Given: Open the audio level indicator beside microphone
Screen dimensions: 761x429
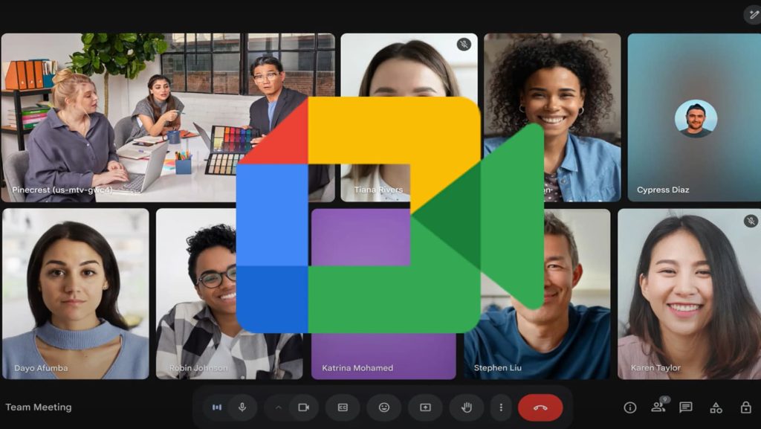Looking at the screenshot, I should [x=217, y=407].
